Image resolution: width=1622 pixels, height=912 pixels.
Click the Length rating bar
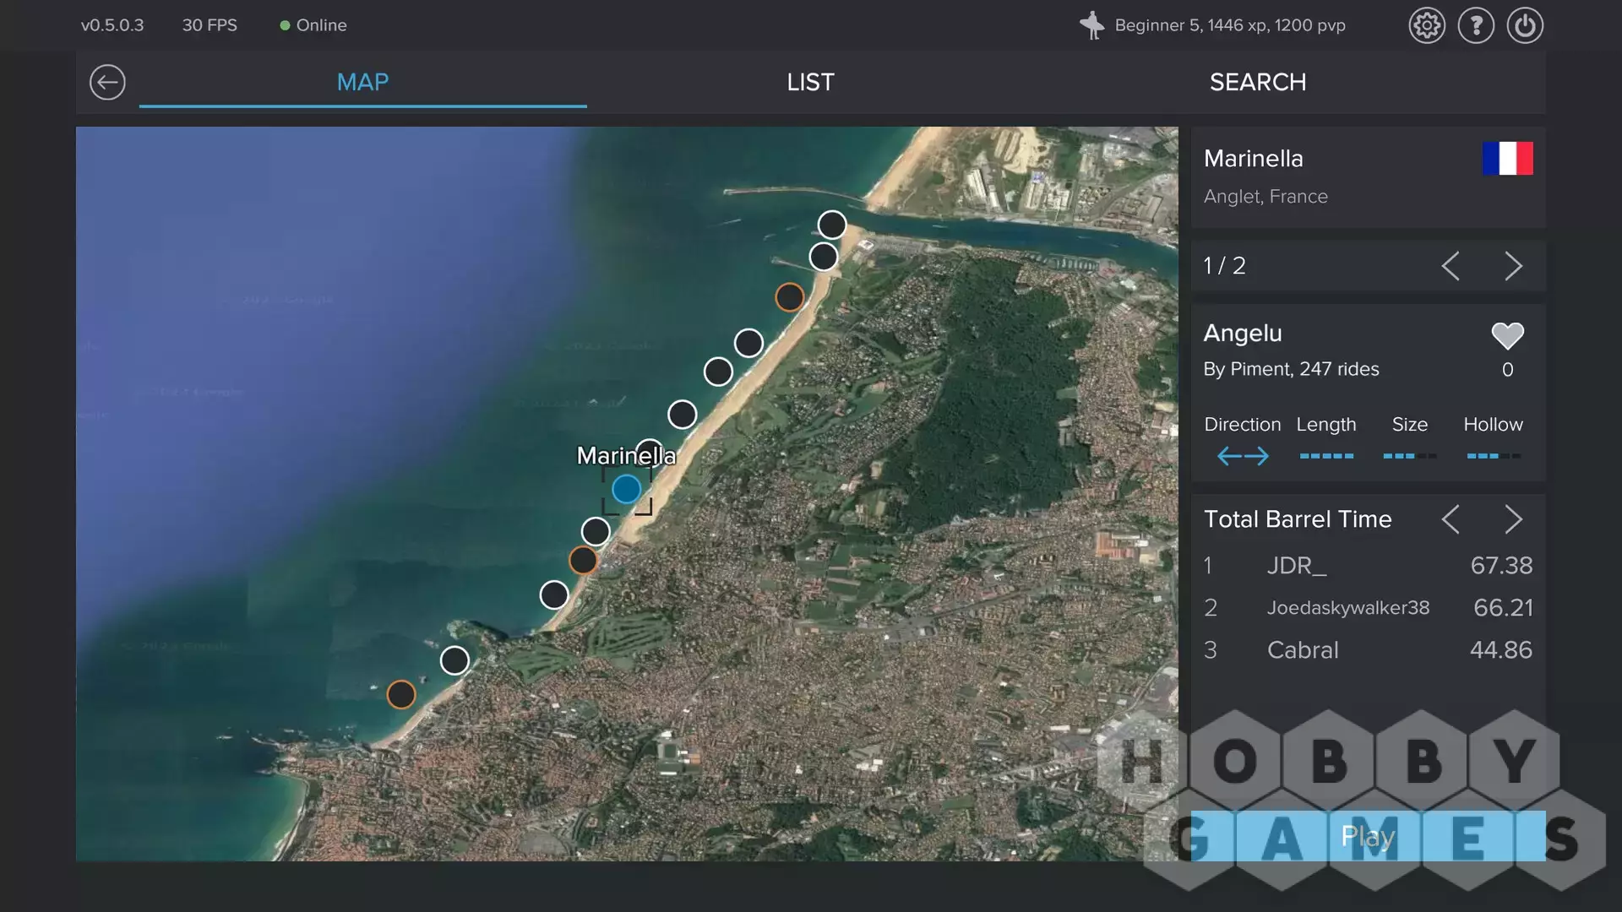pos(1326,456)
